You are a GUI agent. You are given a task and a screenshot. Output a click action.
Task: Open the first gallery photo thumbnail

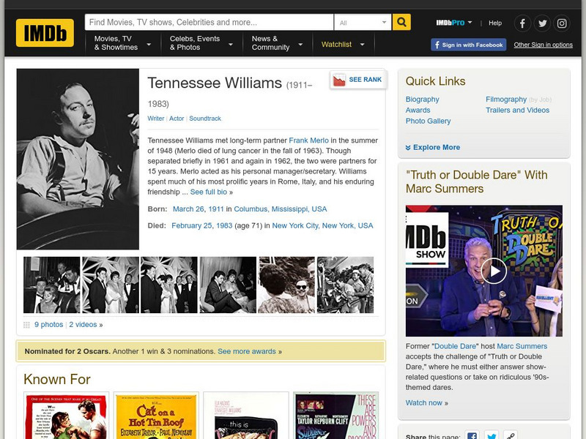[51, 285]
